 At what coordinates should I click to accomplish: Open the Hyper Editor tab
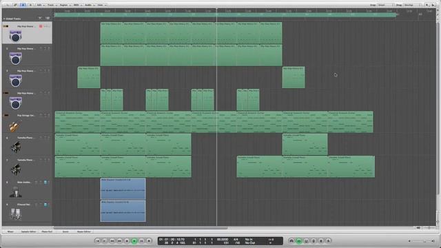pyautogui.click(x=84, y=231)
